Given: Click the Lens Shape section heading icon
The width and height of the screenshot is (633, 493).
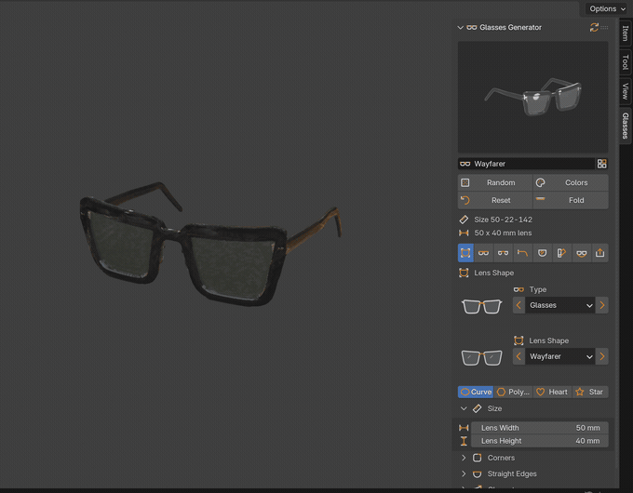Looking at the screenshot, I should pos(464,273).
